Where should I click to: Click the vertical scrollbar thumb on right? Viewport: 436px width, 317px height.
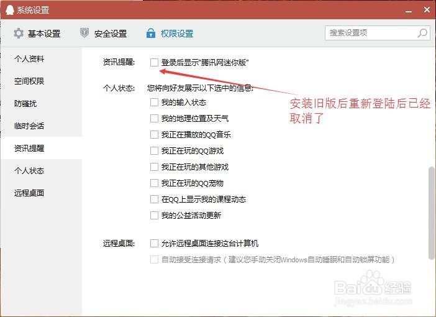coord(432,213)
